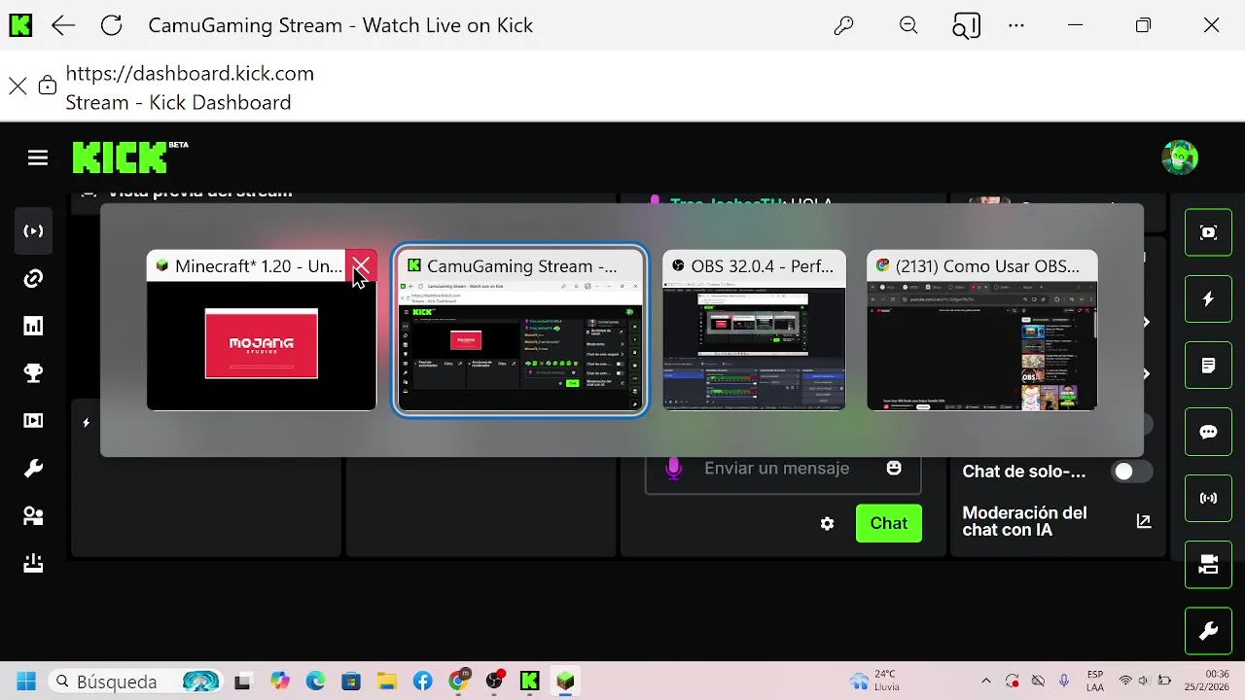
Task: Open the Kick hamburger menu
Action: (x=38, y=157)
